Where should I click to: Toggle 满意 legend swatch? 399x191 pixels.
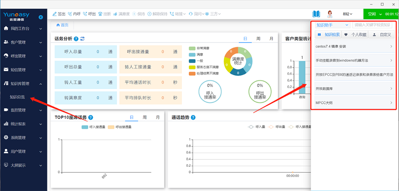192,55
